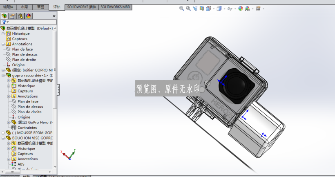
Task: Open the View Settings dropdown arrow
Action: coord(263,9)
